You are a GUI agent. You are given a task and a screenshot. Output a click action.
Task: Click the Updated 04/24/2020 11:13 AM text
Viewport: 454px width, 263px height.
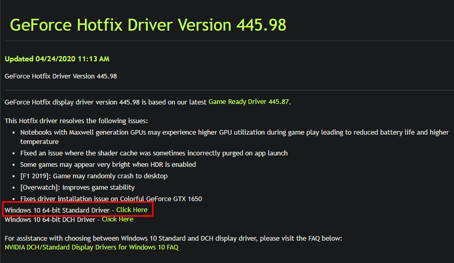[57, 59]
